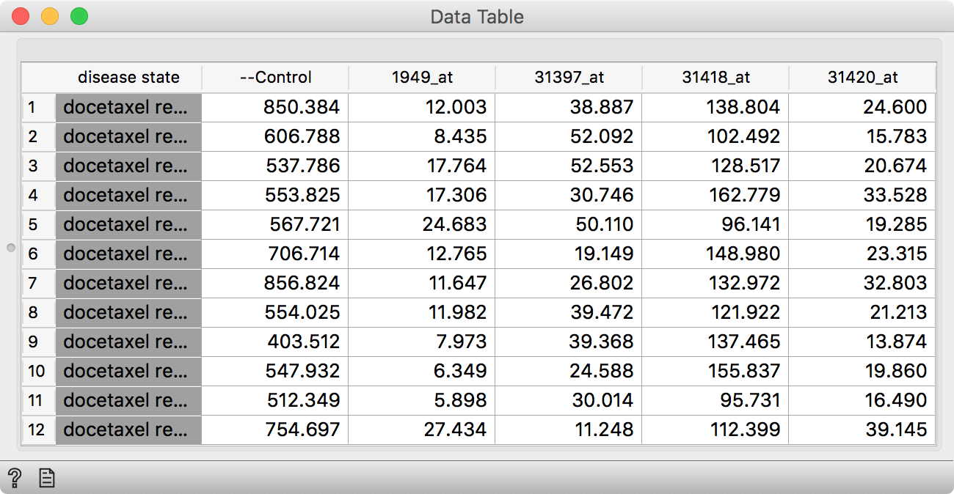Sort by the 31420_at column header

click(862, 78)
